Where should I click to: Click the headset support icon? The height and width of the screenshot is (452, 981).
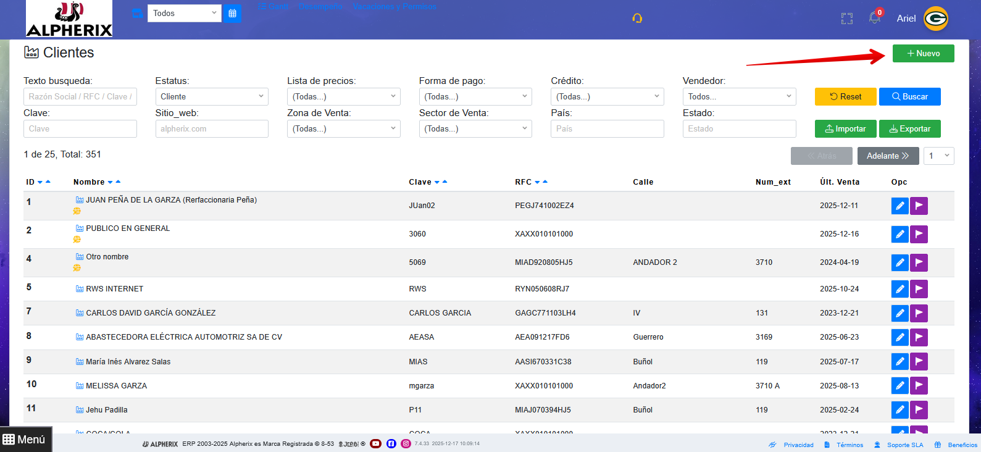(x=637, y=19)
